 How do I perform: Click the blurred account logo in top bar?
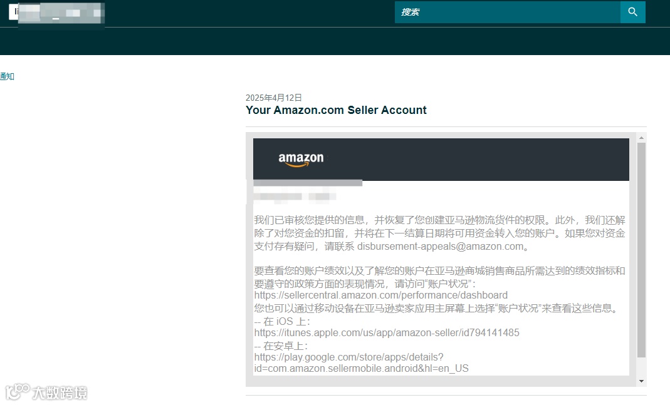(56, 13)
